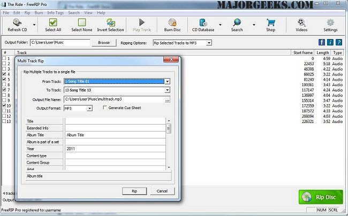The image size is (348, 216).
Task: Uncheck the track 10 checkbox
Action: [x=4, y=105]
